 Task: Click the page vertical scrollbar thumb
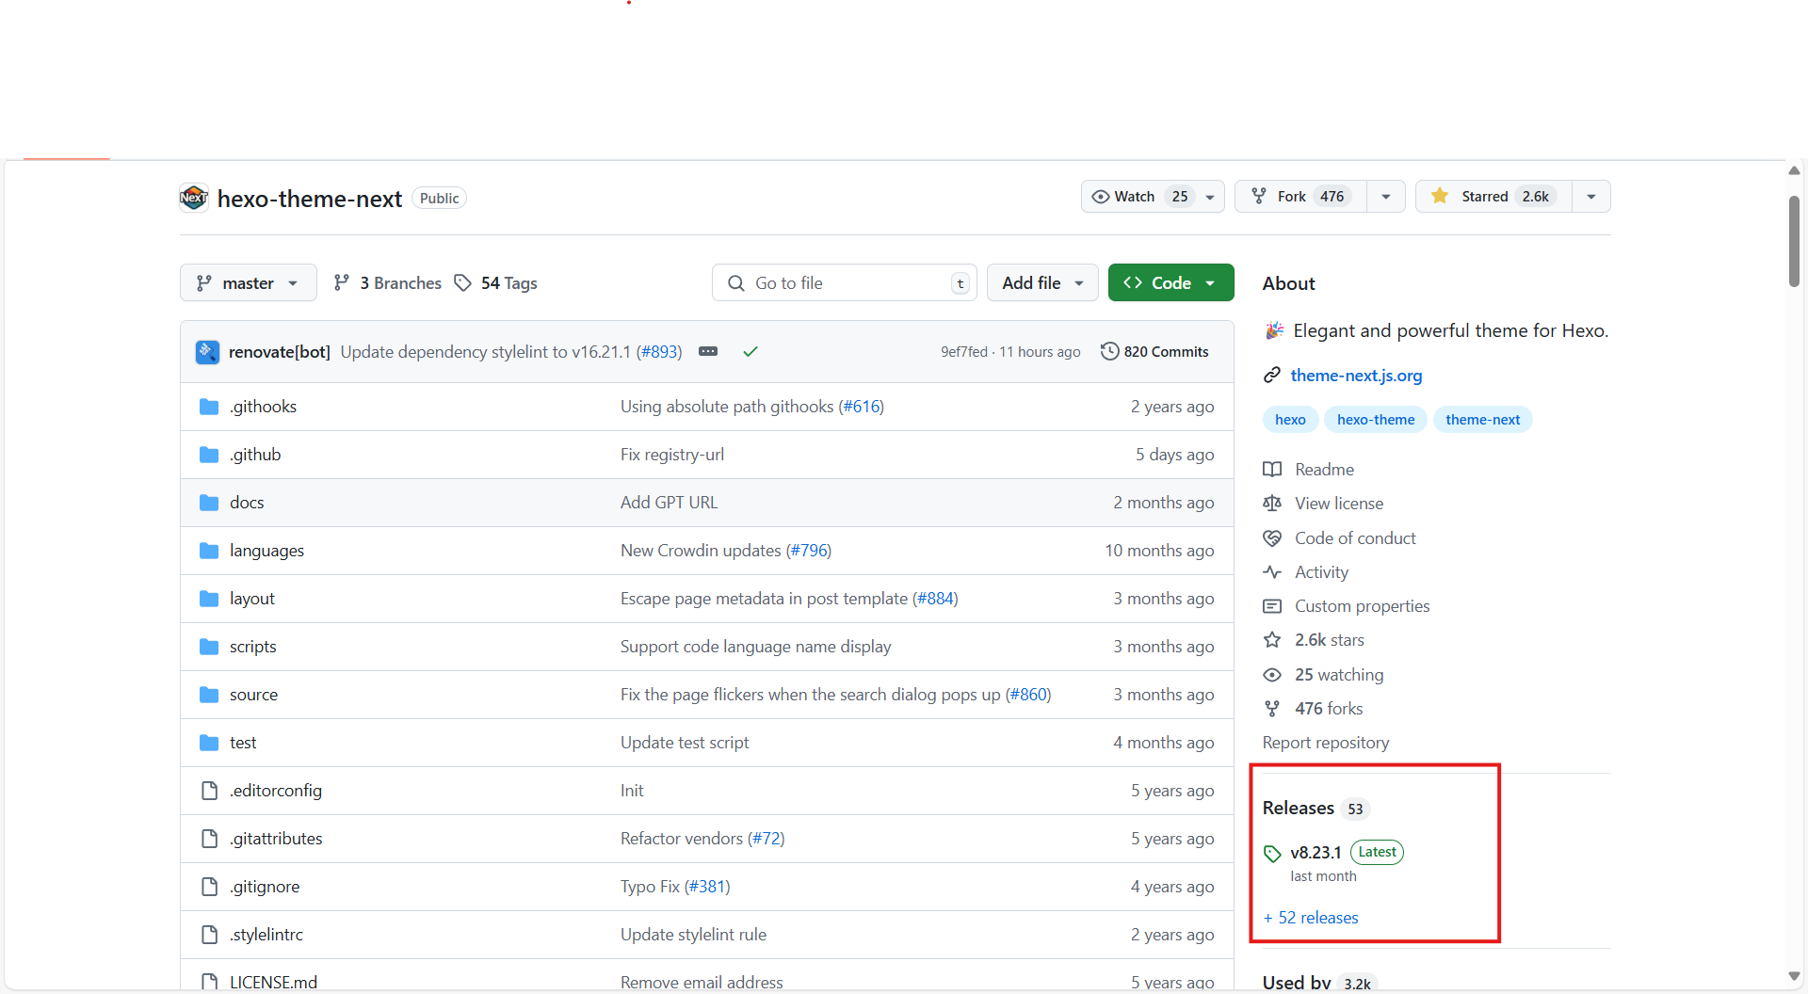coord(1794,241)
